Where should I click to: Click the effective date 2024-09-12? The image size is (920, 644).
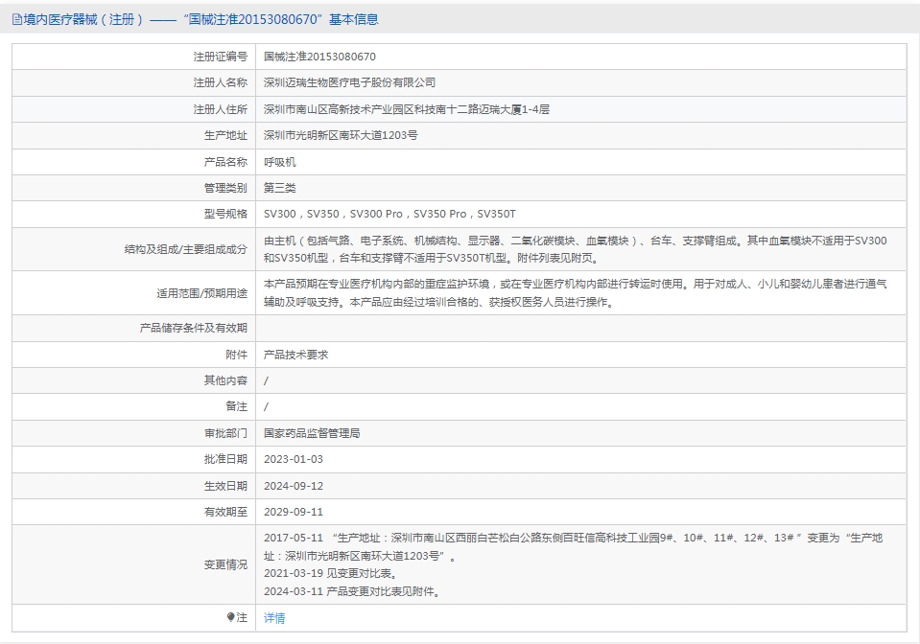click(x=294, y=486)
